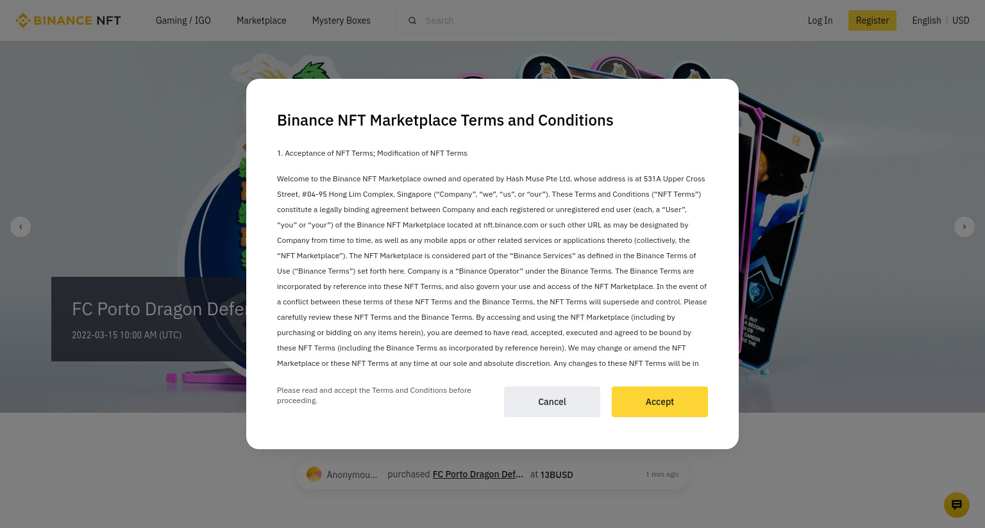The height and width of the screenshot is (528, 985).
Task: Click Log In link
Action: 820,21
